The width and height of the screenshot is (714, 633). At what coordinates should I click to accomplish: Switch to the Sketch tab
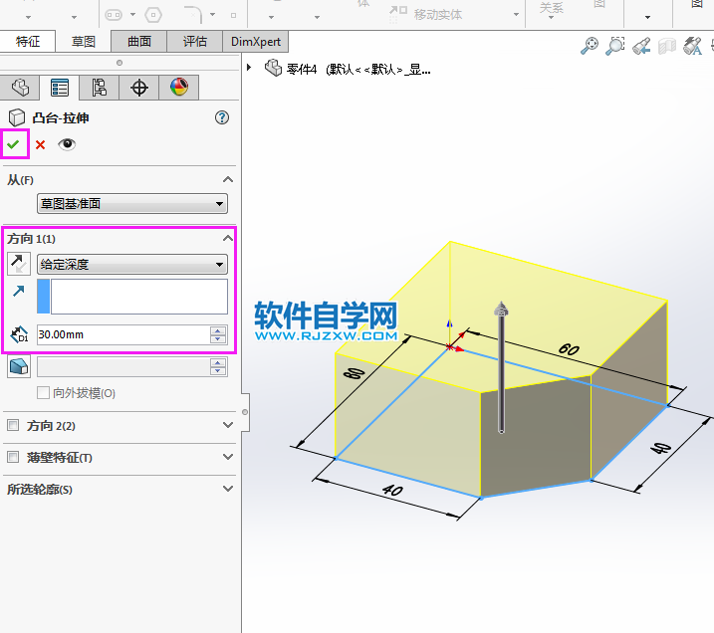pos(84,42)
